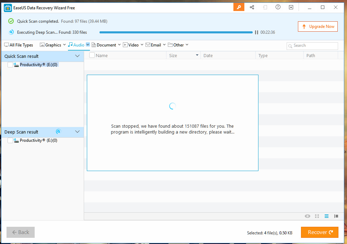The height and width of the screenshot is (244, 347).
Task: Click 'Found: 97 files (39.44 MB)' text
Action: 84,21
